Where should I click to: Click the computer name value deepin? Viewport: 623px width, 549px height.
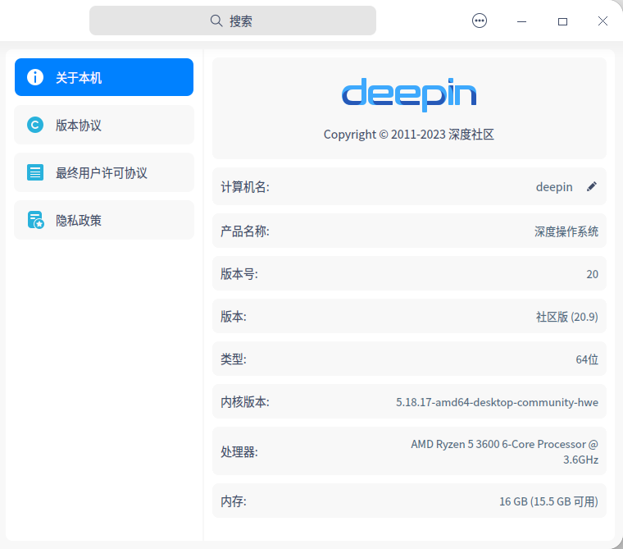tap(554, 187)
